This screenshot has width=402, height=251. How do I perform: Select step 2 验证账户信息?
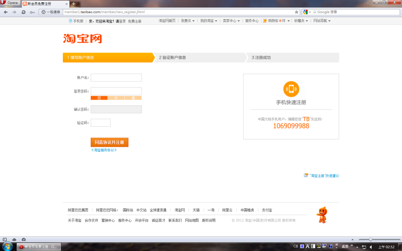point(201,58)
